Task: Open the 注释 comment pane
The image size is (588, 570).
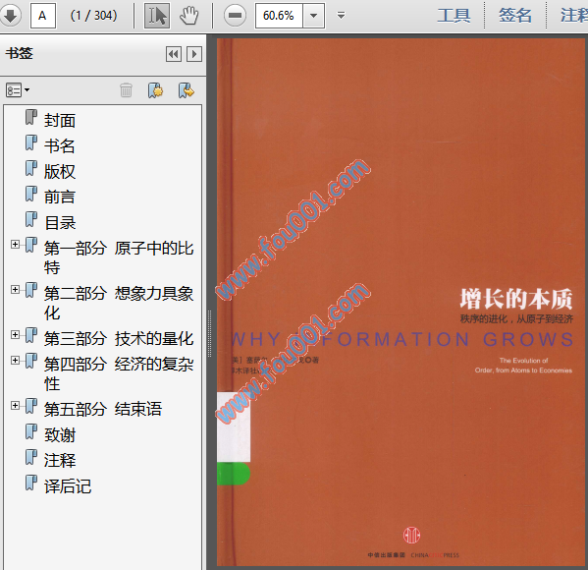Action: pyautogui.click(x=573, y=16)
